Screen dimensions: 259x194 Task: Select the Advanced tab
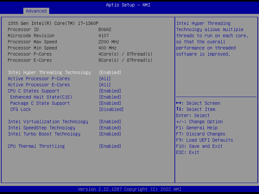point(36,11)
